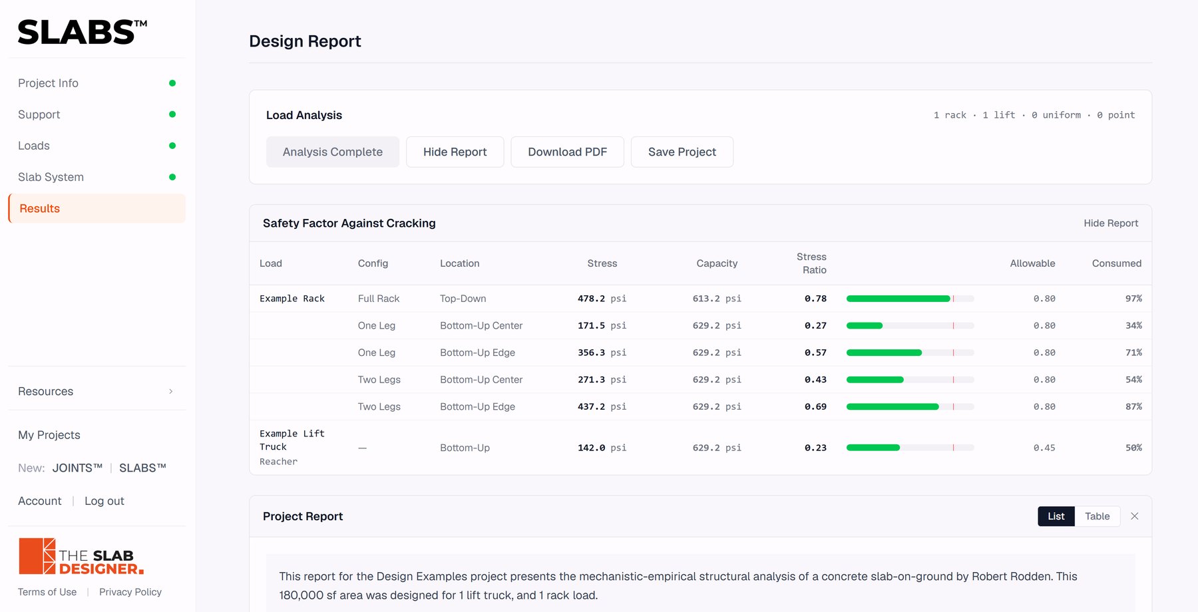Click the Lift Truck stress ratio bar

[910, 448]
